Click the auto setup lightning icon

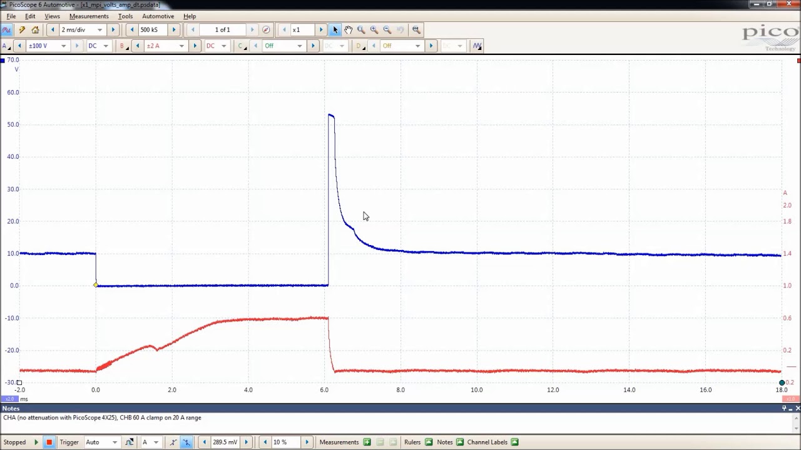(x=22, y=30)
